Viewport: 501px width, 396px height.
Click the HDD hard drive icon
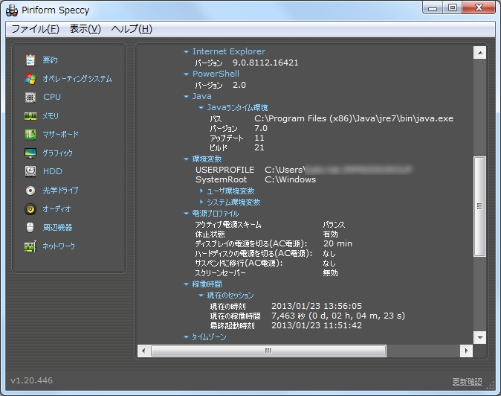click(x=30, y=171)
